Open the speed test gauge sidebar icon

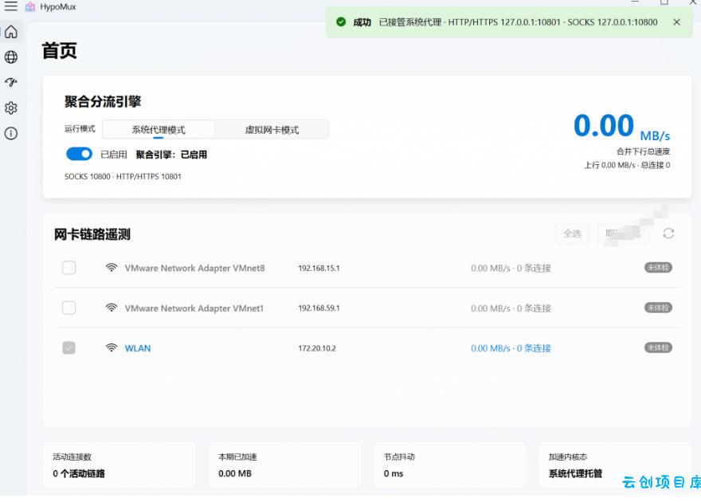coord(11,82)
